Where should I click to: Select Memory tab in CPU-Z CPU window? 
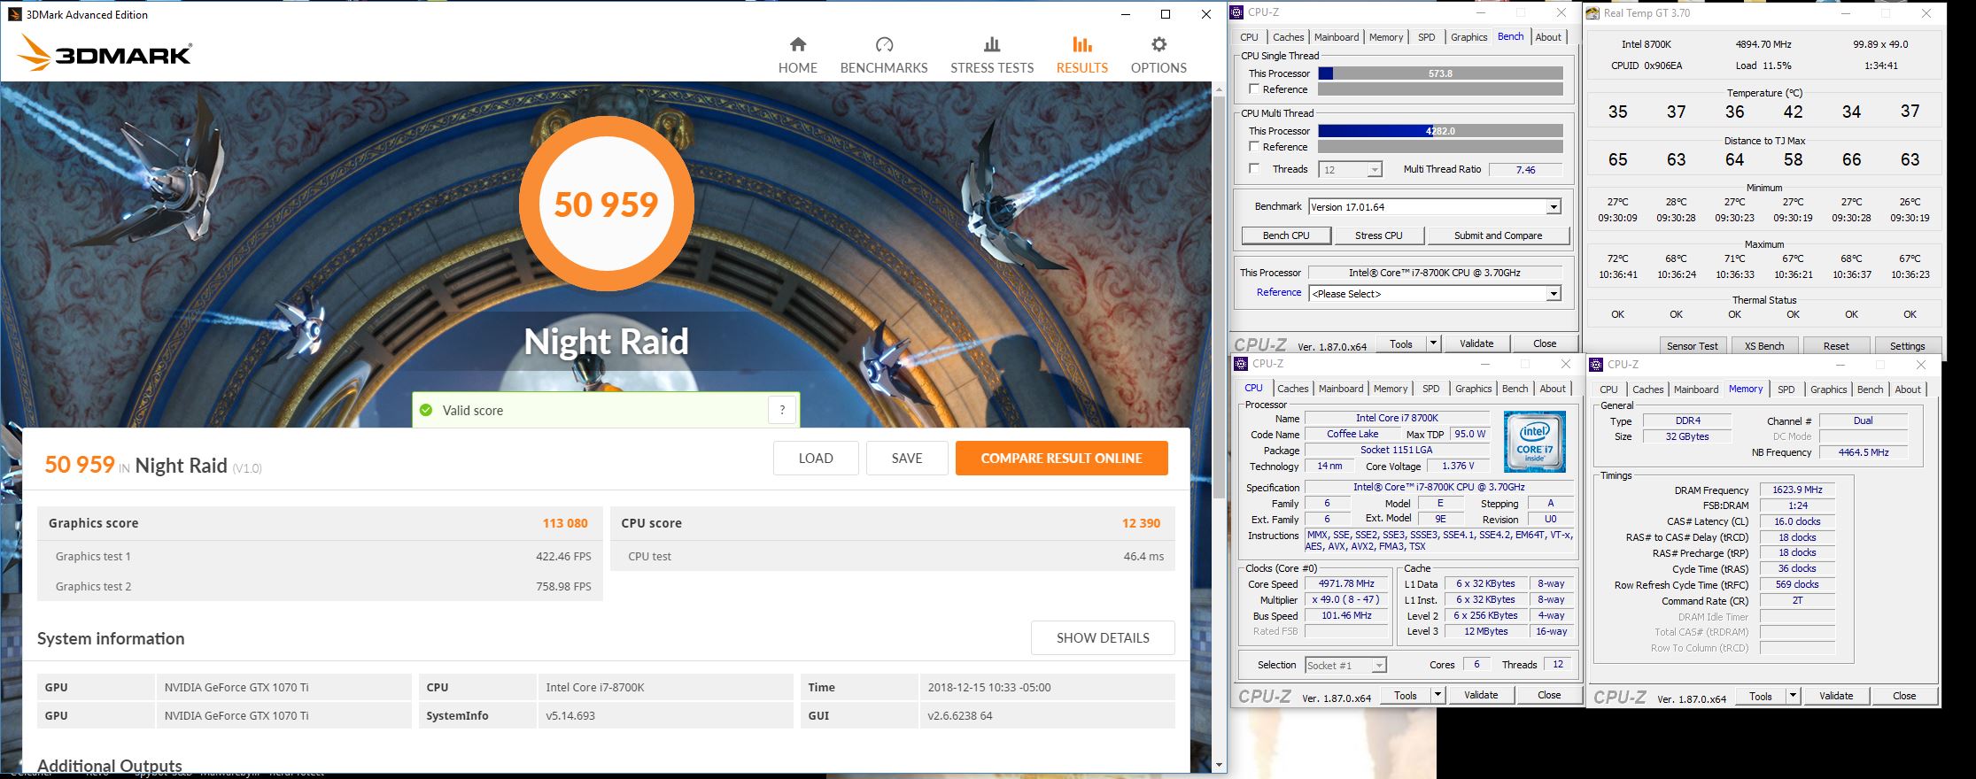pos(1390,389)
